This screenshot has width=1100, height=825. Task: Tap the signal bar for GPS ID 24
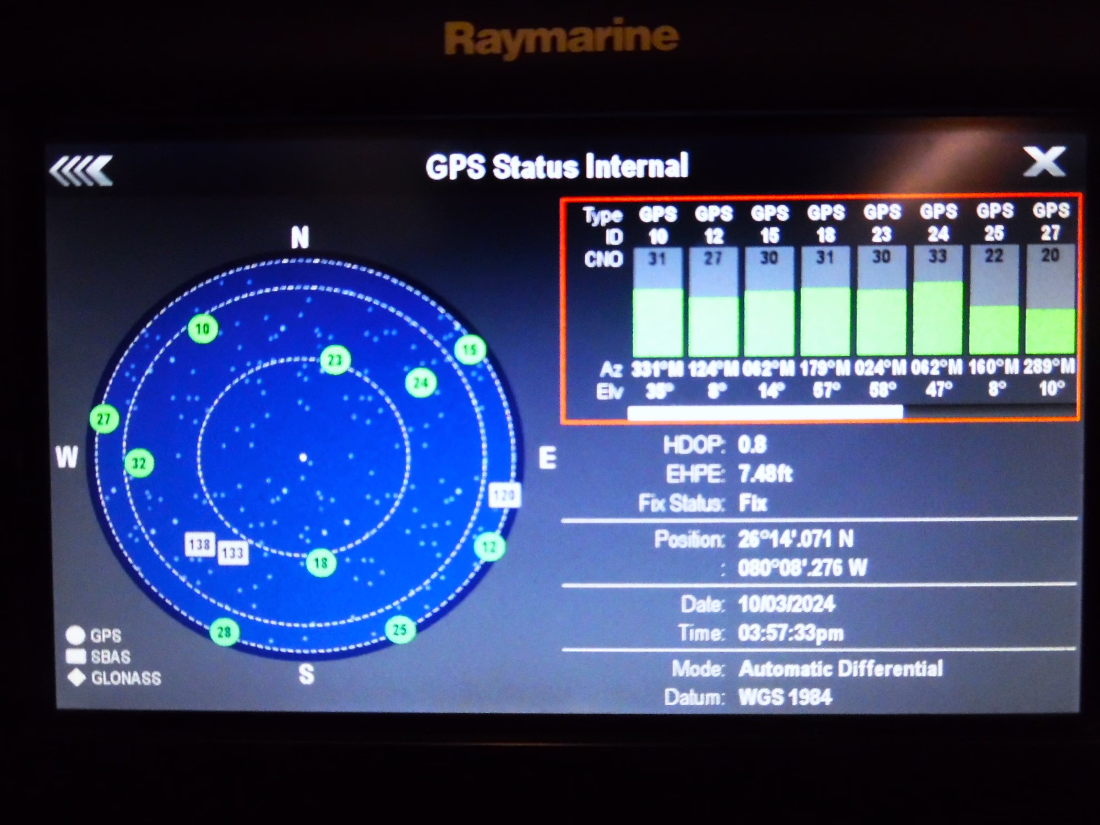pyautogui.click(x=938, y=300)
